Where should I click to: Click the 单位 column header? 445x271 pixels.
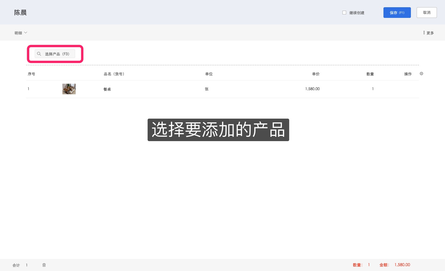click(x=209, y=74)
